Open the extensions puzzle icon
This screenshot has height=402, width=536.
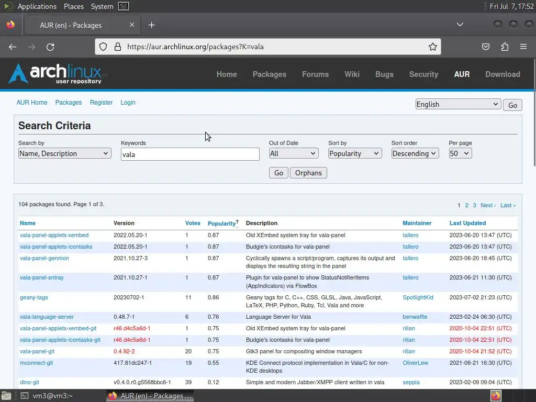505,47
